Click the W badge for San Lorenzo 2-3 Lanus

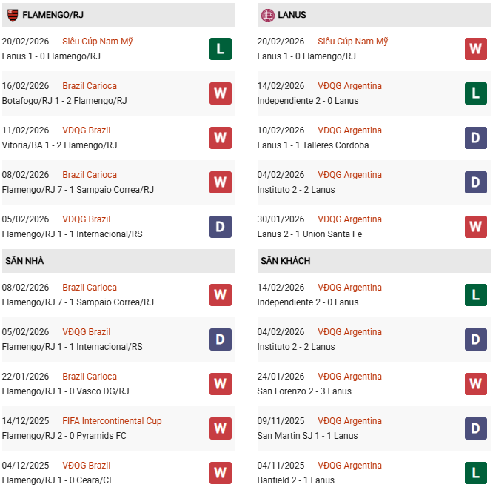click(475, 384)
